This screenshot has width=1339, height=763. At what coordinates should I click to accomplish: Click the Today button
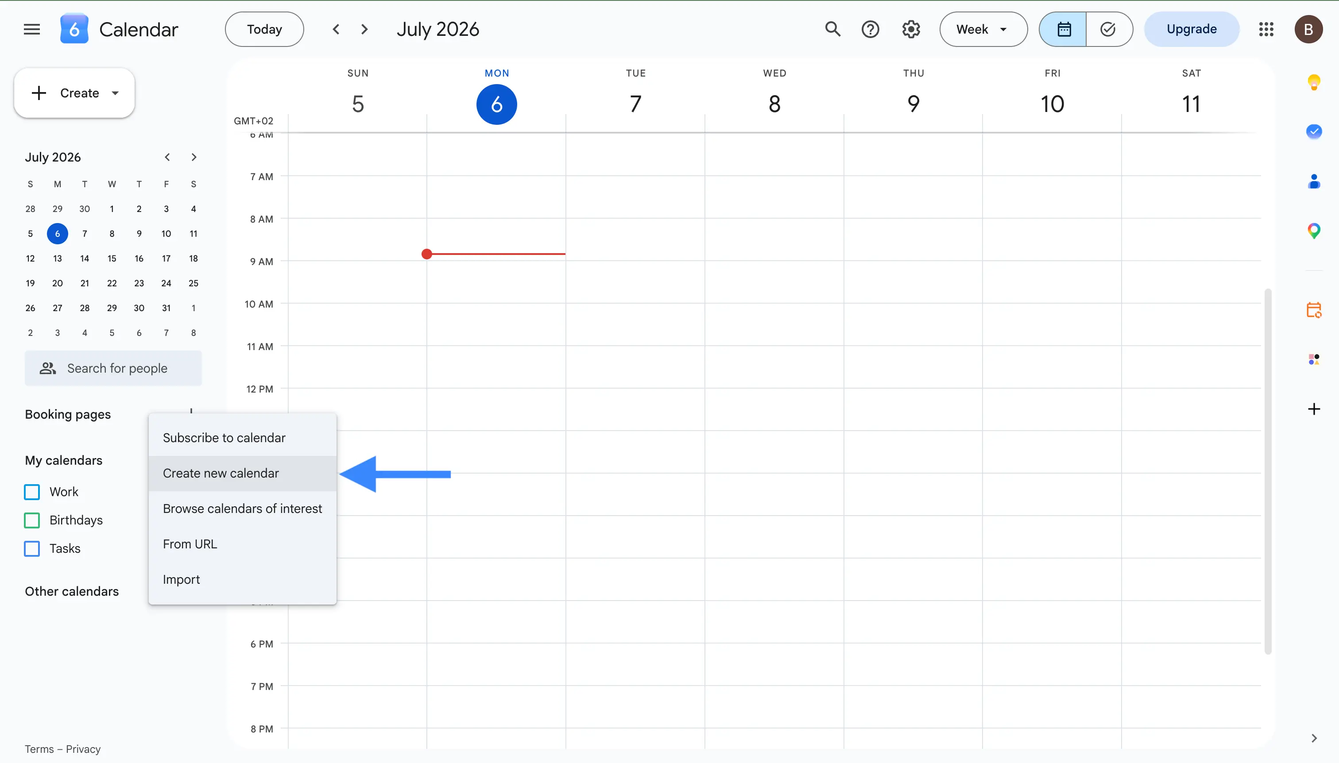pyautogui.click(x=264, y=29)
